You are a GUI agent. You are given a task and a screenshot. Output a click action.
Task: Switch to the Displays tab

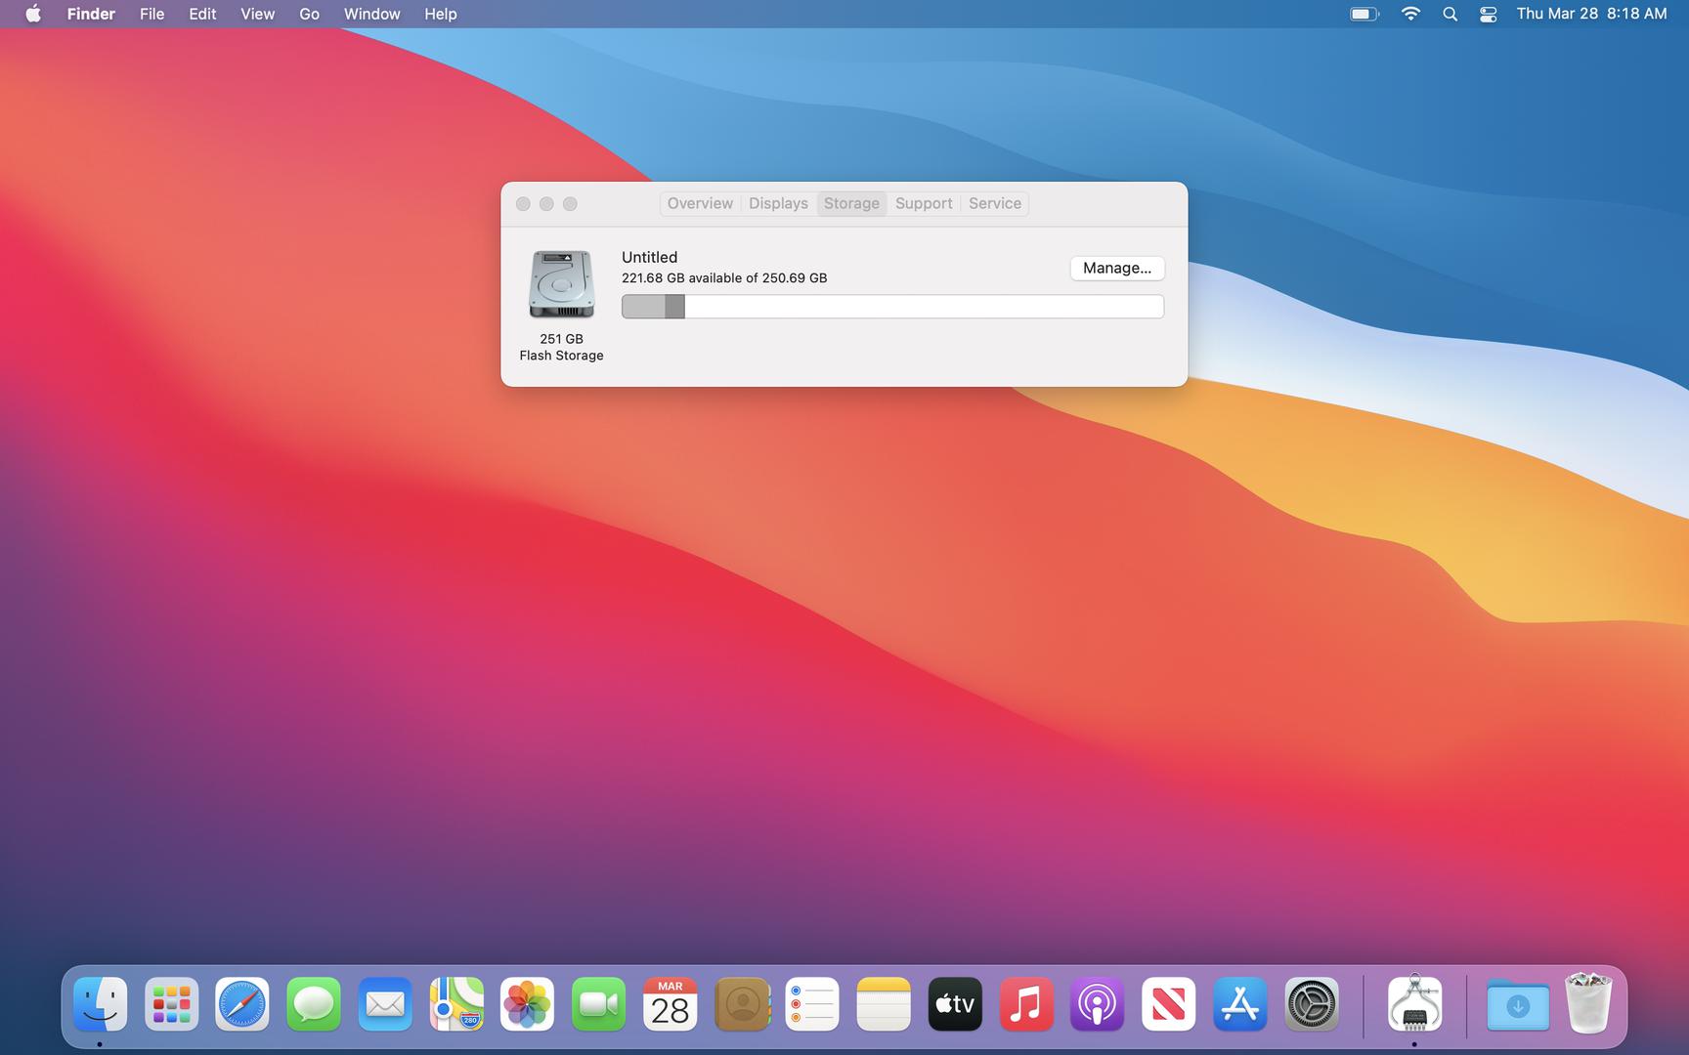click(778, 203)
